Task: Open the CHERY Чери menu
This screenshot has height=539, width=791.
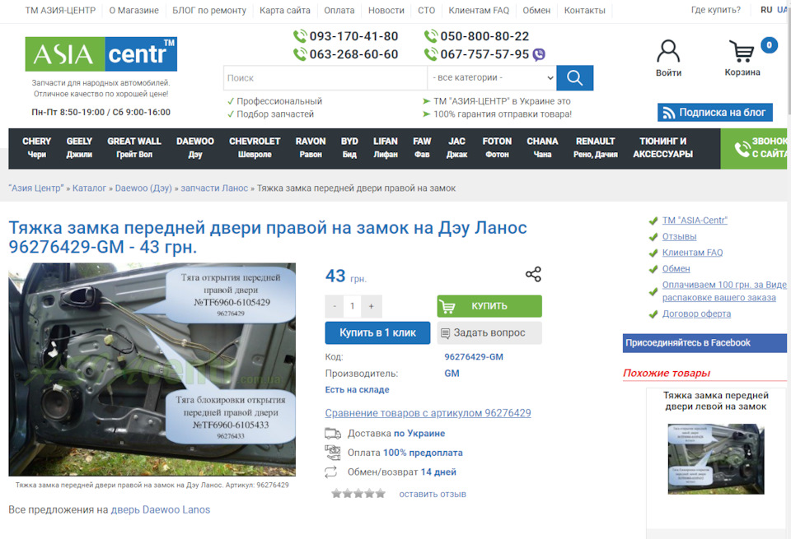Action: point(37,147)
